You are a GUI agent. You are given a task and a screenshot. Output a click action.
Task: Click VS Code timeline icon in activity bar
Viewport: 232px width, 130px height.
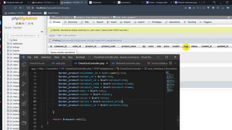pos(24,113)
